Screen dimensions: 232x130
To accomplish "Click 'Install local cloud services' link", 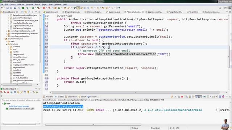I will click(x=19, y=106).
